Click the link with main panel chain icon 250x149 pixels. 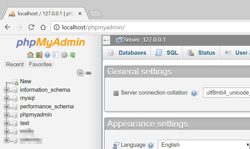[x=88, y=73]
